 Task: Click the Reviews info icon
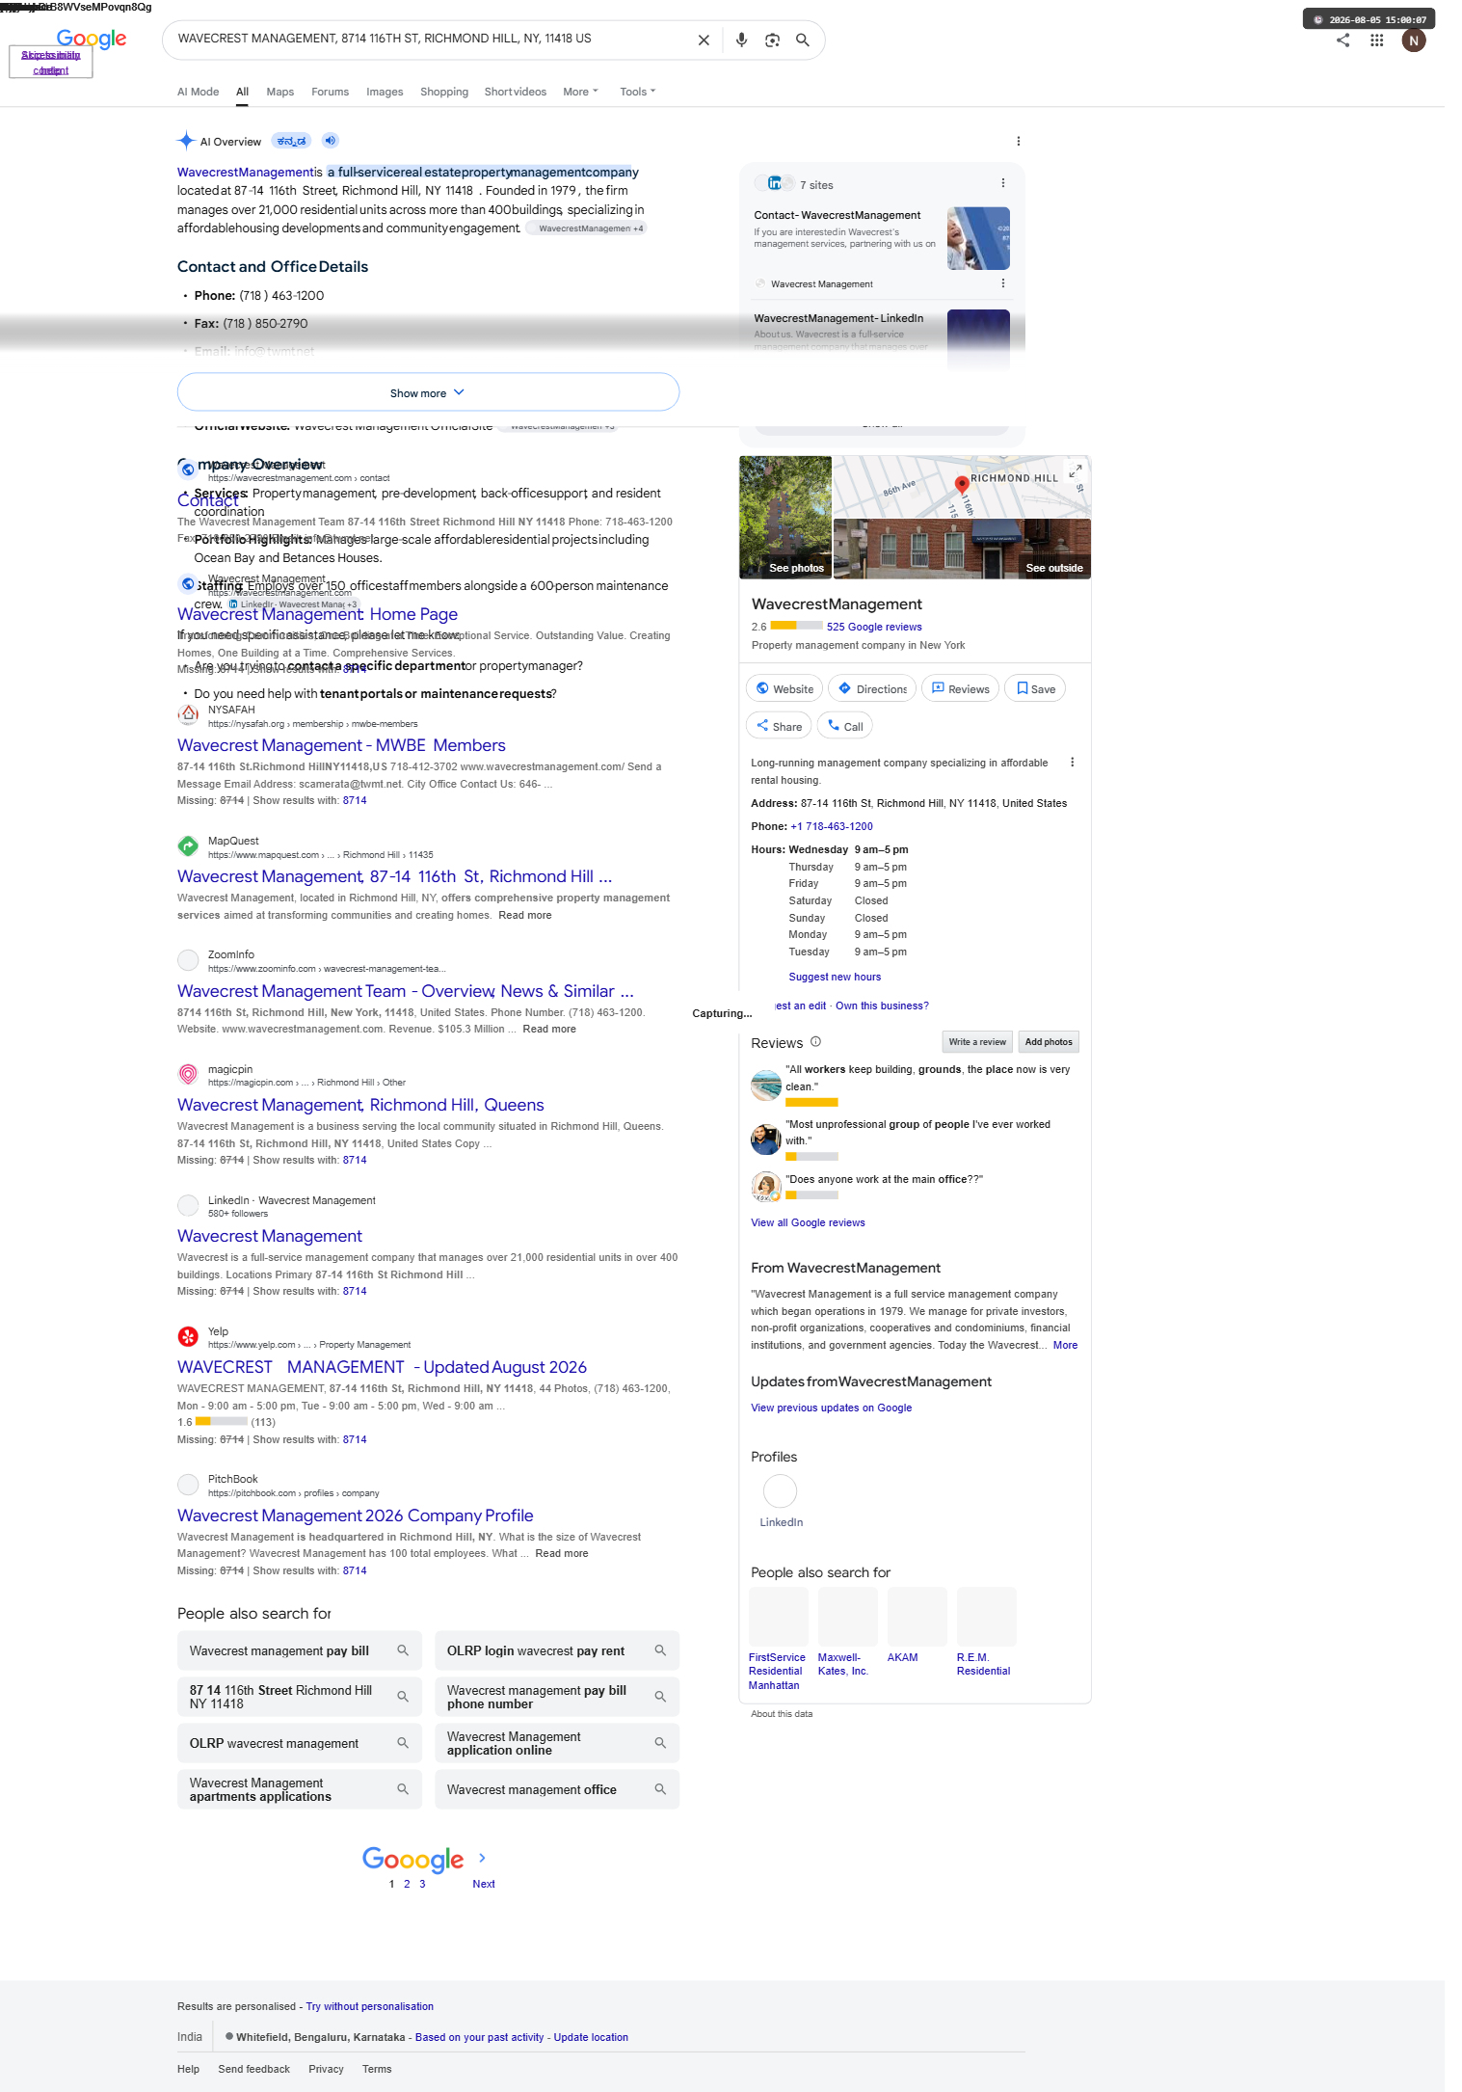pyautogui.click(x=815, y=1042)
